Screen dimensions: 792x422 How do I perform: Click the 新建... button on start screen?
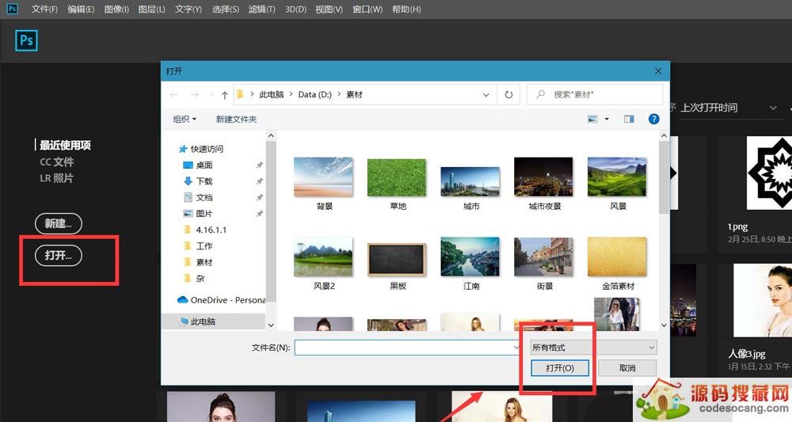pos(58,223)
